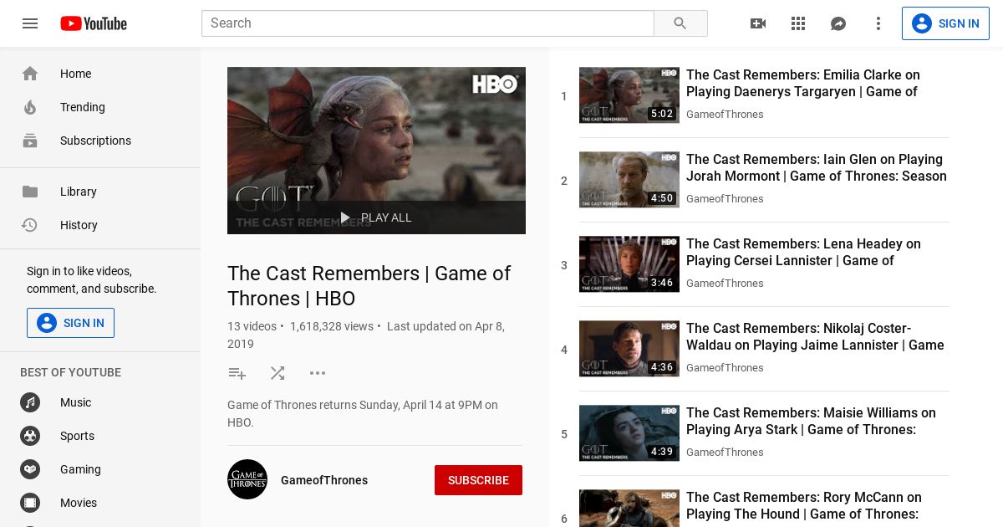Click the '1,618,328 views' text
The width and height of the screenshot is (1003, 527).
click(332, 326)
